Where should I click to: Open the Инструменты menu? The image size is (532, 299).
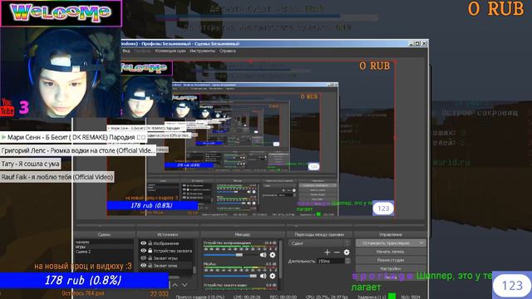click(202, 51)
